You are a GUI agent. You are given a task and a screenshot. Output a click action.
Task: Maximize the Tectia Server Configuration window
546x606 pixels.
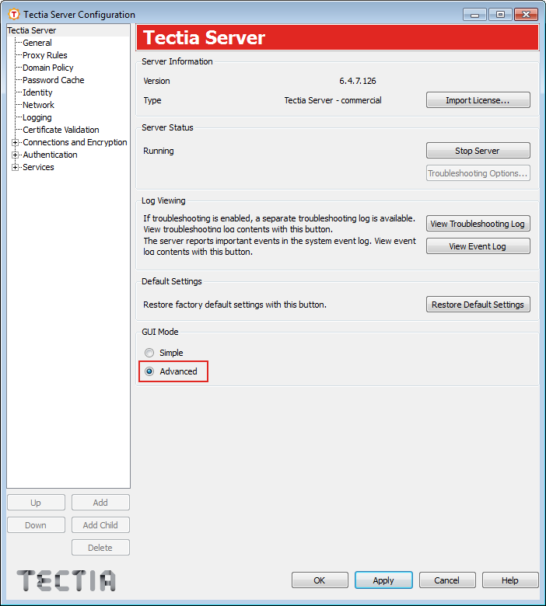click(x=500, y=14)
